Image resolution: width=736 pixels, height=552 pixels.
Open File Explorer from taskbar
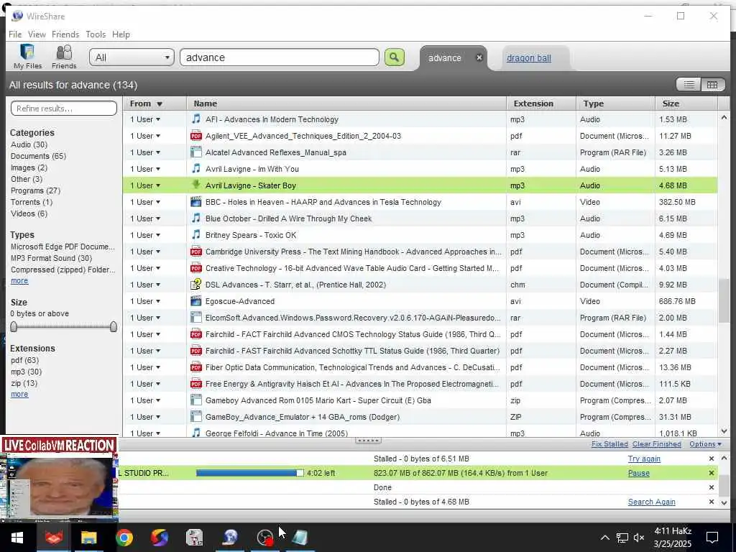coord(88,538)
